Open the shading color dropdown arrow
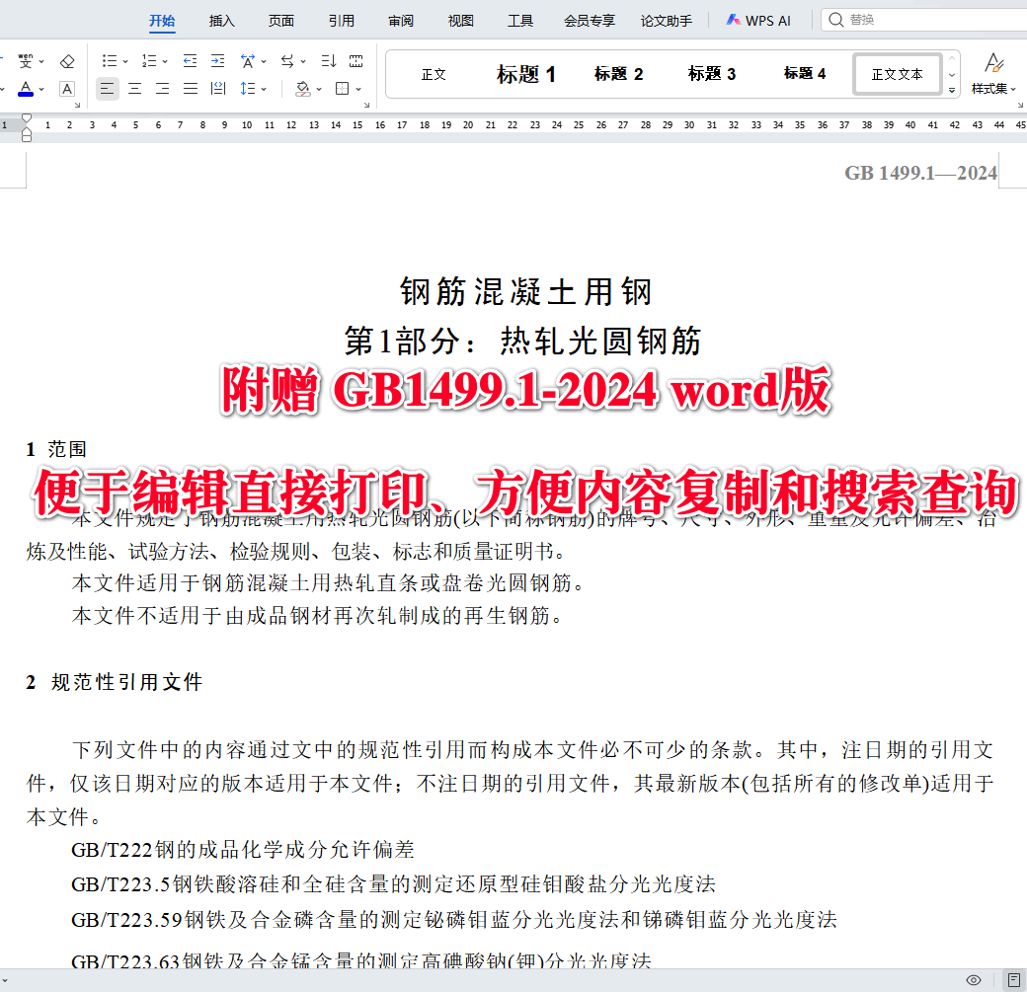Viewport: 1027px width, 992px height. coord(319,89)
